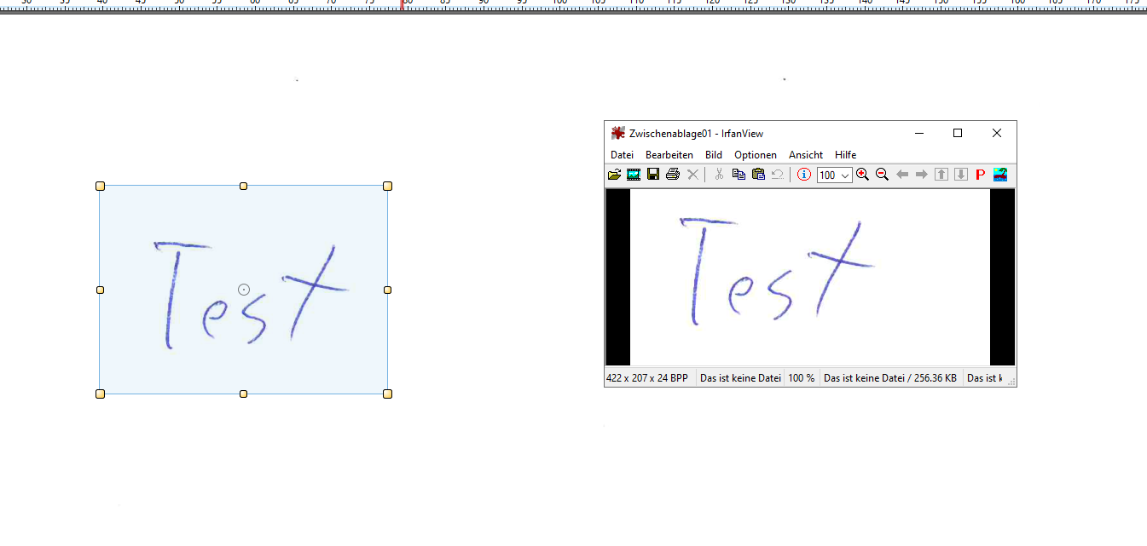Save the image using the diskette icon
Viewport: 1147px width, 546px height.
(653, 174)
